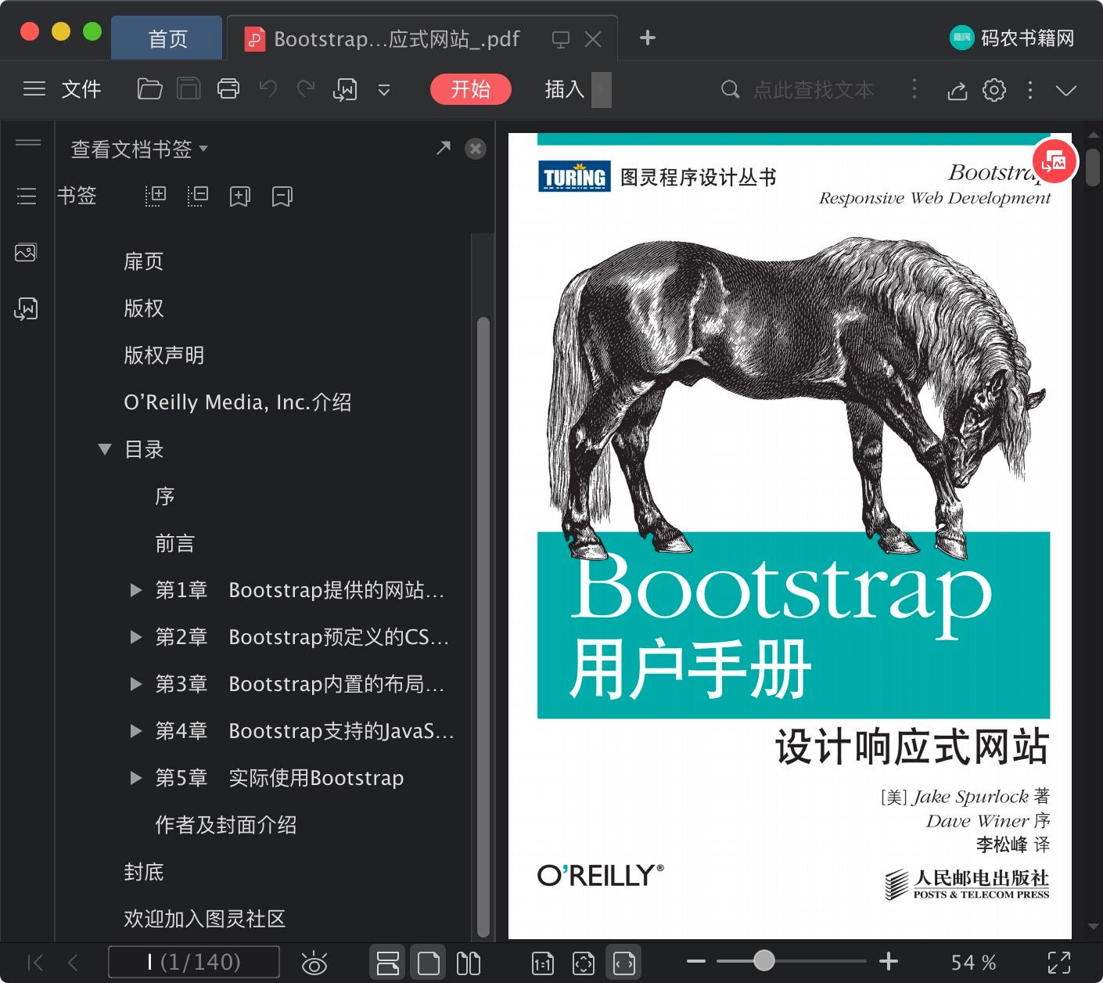1103x983 pixels.
Task: Open the 文件 menu
Action: click(81, 89)
